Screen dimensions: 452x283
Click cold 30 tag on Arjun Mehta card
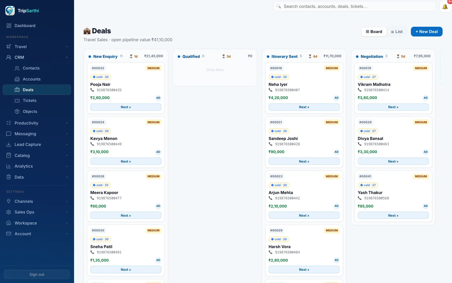[279, 185]
